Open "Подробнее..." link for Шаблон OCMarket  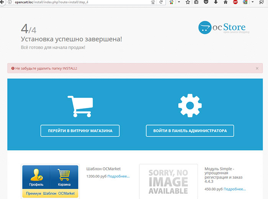pos(118,176)
